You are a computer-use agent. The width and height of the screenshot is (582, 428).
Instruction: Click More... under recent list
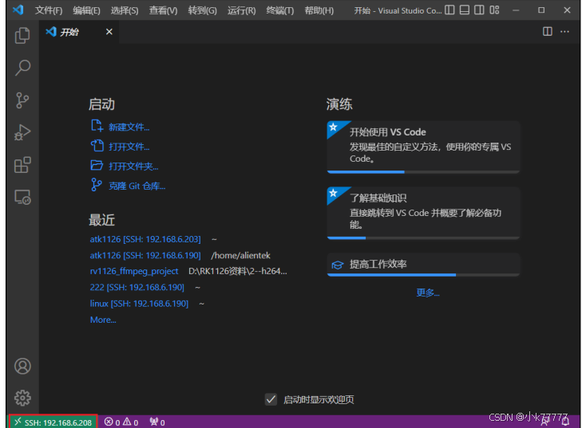tap(103, 320)
